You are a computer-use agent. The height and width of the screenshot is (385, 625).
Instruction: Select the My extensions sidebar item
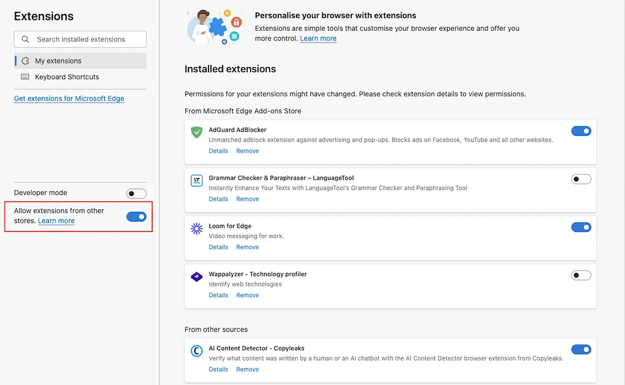(x=80, y=61)
